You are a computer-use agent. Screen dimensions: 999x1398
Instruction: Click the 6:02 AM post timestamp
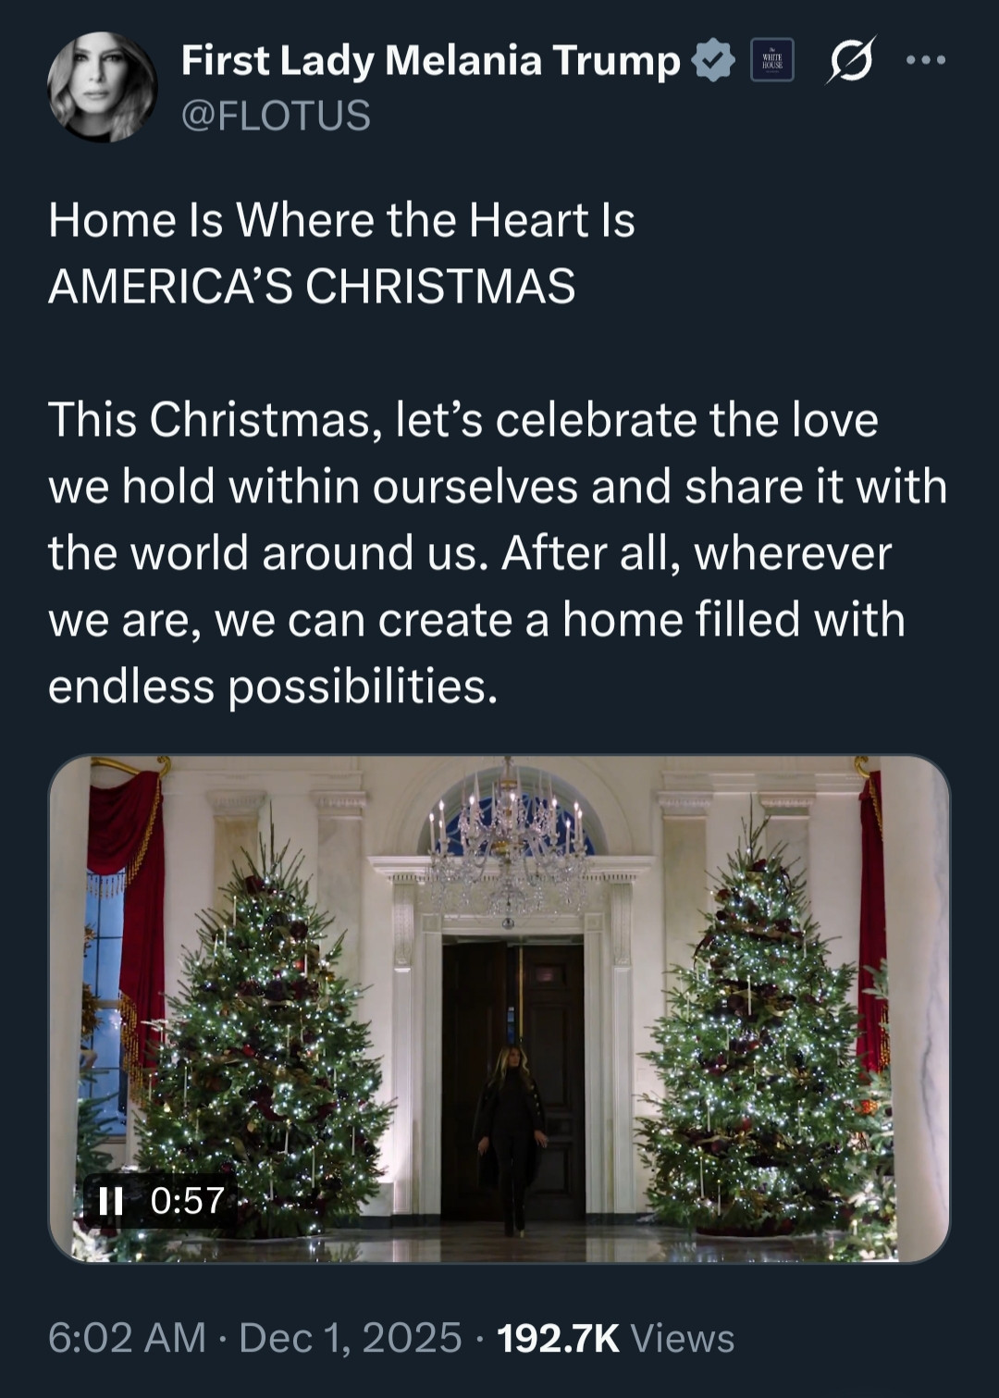127,1338
